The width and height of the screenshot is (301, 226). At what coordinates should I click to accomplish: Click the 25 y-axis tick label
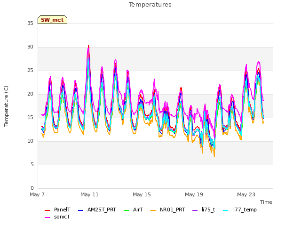tap(30, 71)
